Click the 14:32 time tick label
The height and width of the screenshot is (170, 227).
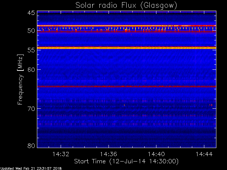click(61, 154)
